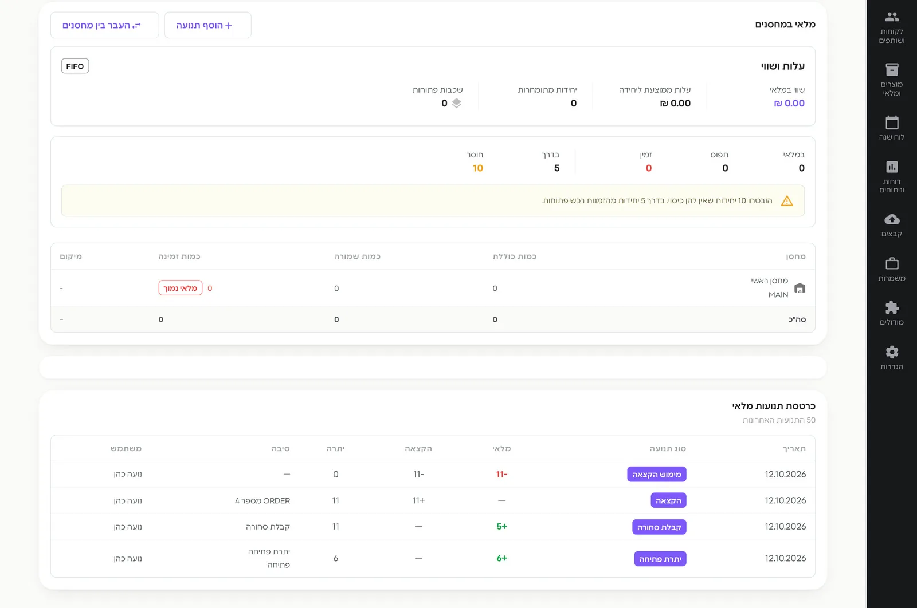Click the יתרת פתיחה movement tag
This screenshot has width=917, height=608.
(x=660, y=559)
